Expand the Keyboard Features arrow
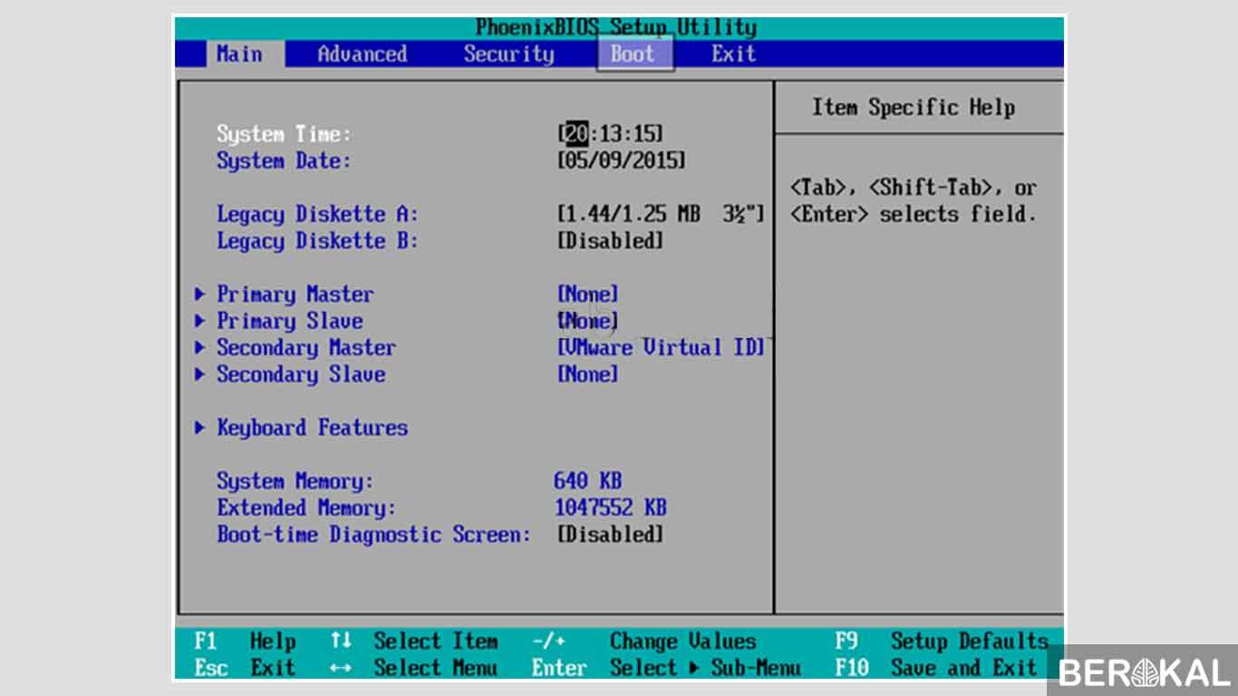 [x=200, y=428]
